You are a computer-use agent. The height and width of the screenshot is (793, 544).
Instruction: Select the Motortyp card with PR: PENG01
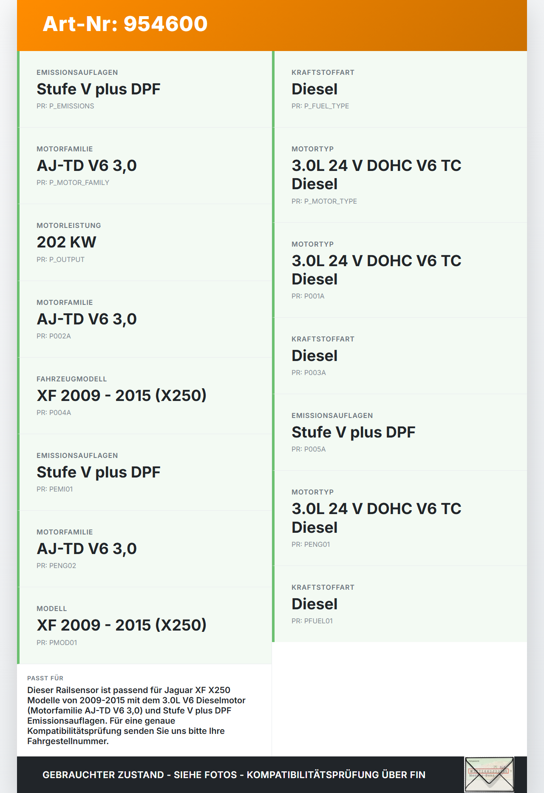click(x=400, y=518)
